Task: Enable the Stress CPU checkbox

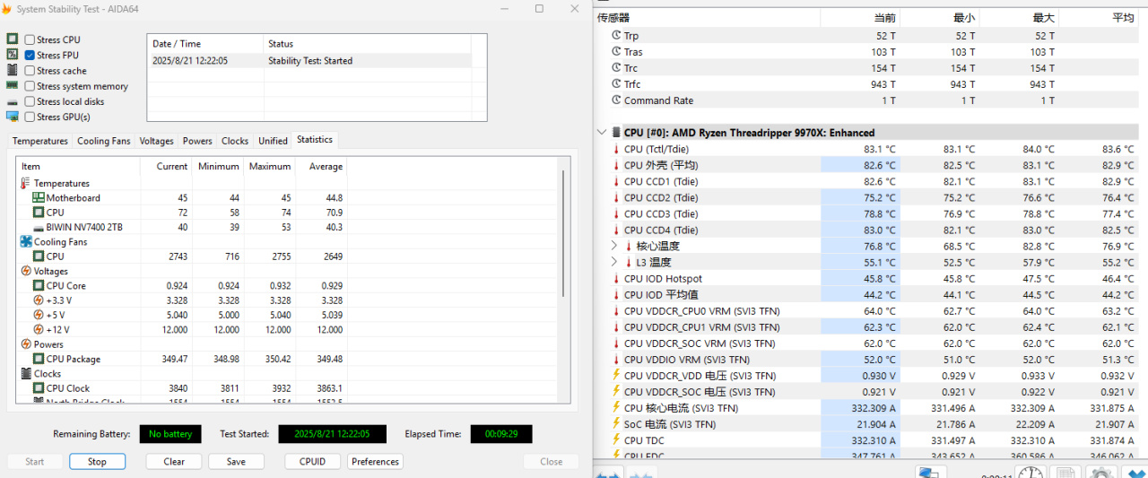Action: point(30,39)
